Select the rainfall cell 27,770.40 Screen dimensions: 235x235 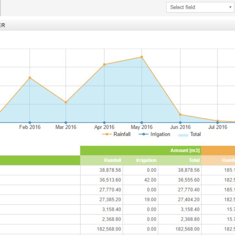click(x=102, y=190)
